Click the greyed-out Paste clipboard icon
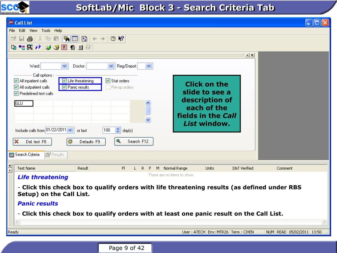 click(x=56, y=39)
